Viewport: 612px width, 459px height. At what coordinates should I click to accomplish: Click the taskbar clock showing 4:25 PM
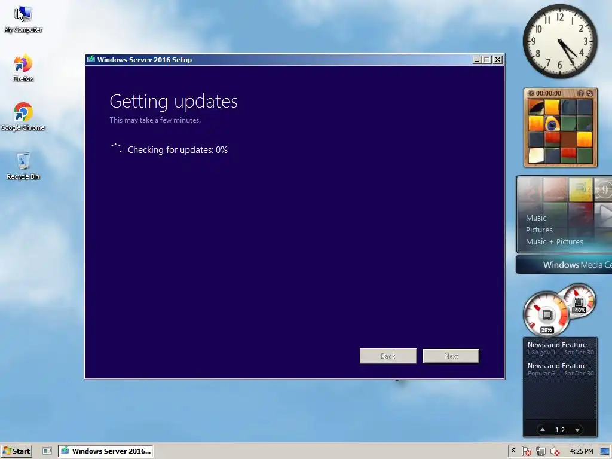[x=582, y=451]
